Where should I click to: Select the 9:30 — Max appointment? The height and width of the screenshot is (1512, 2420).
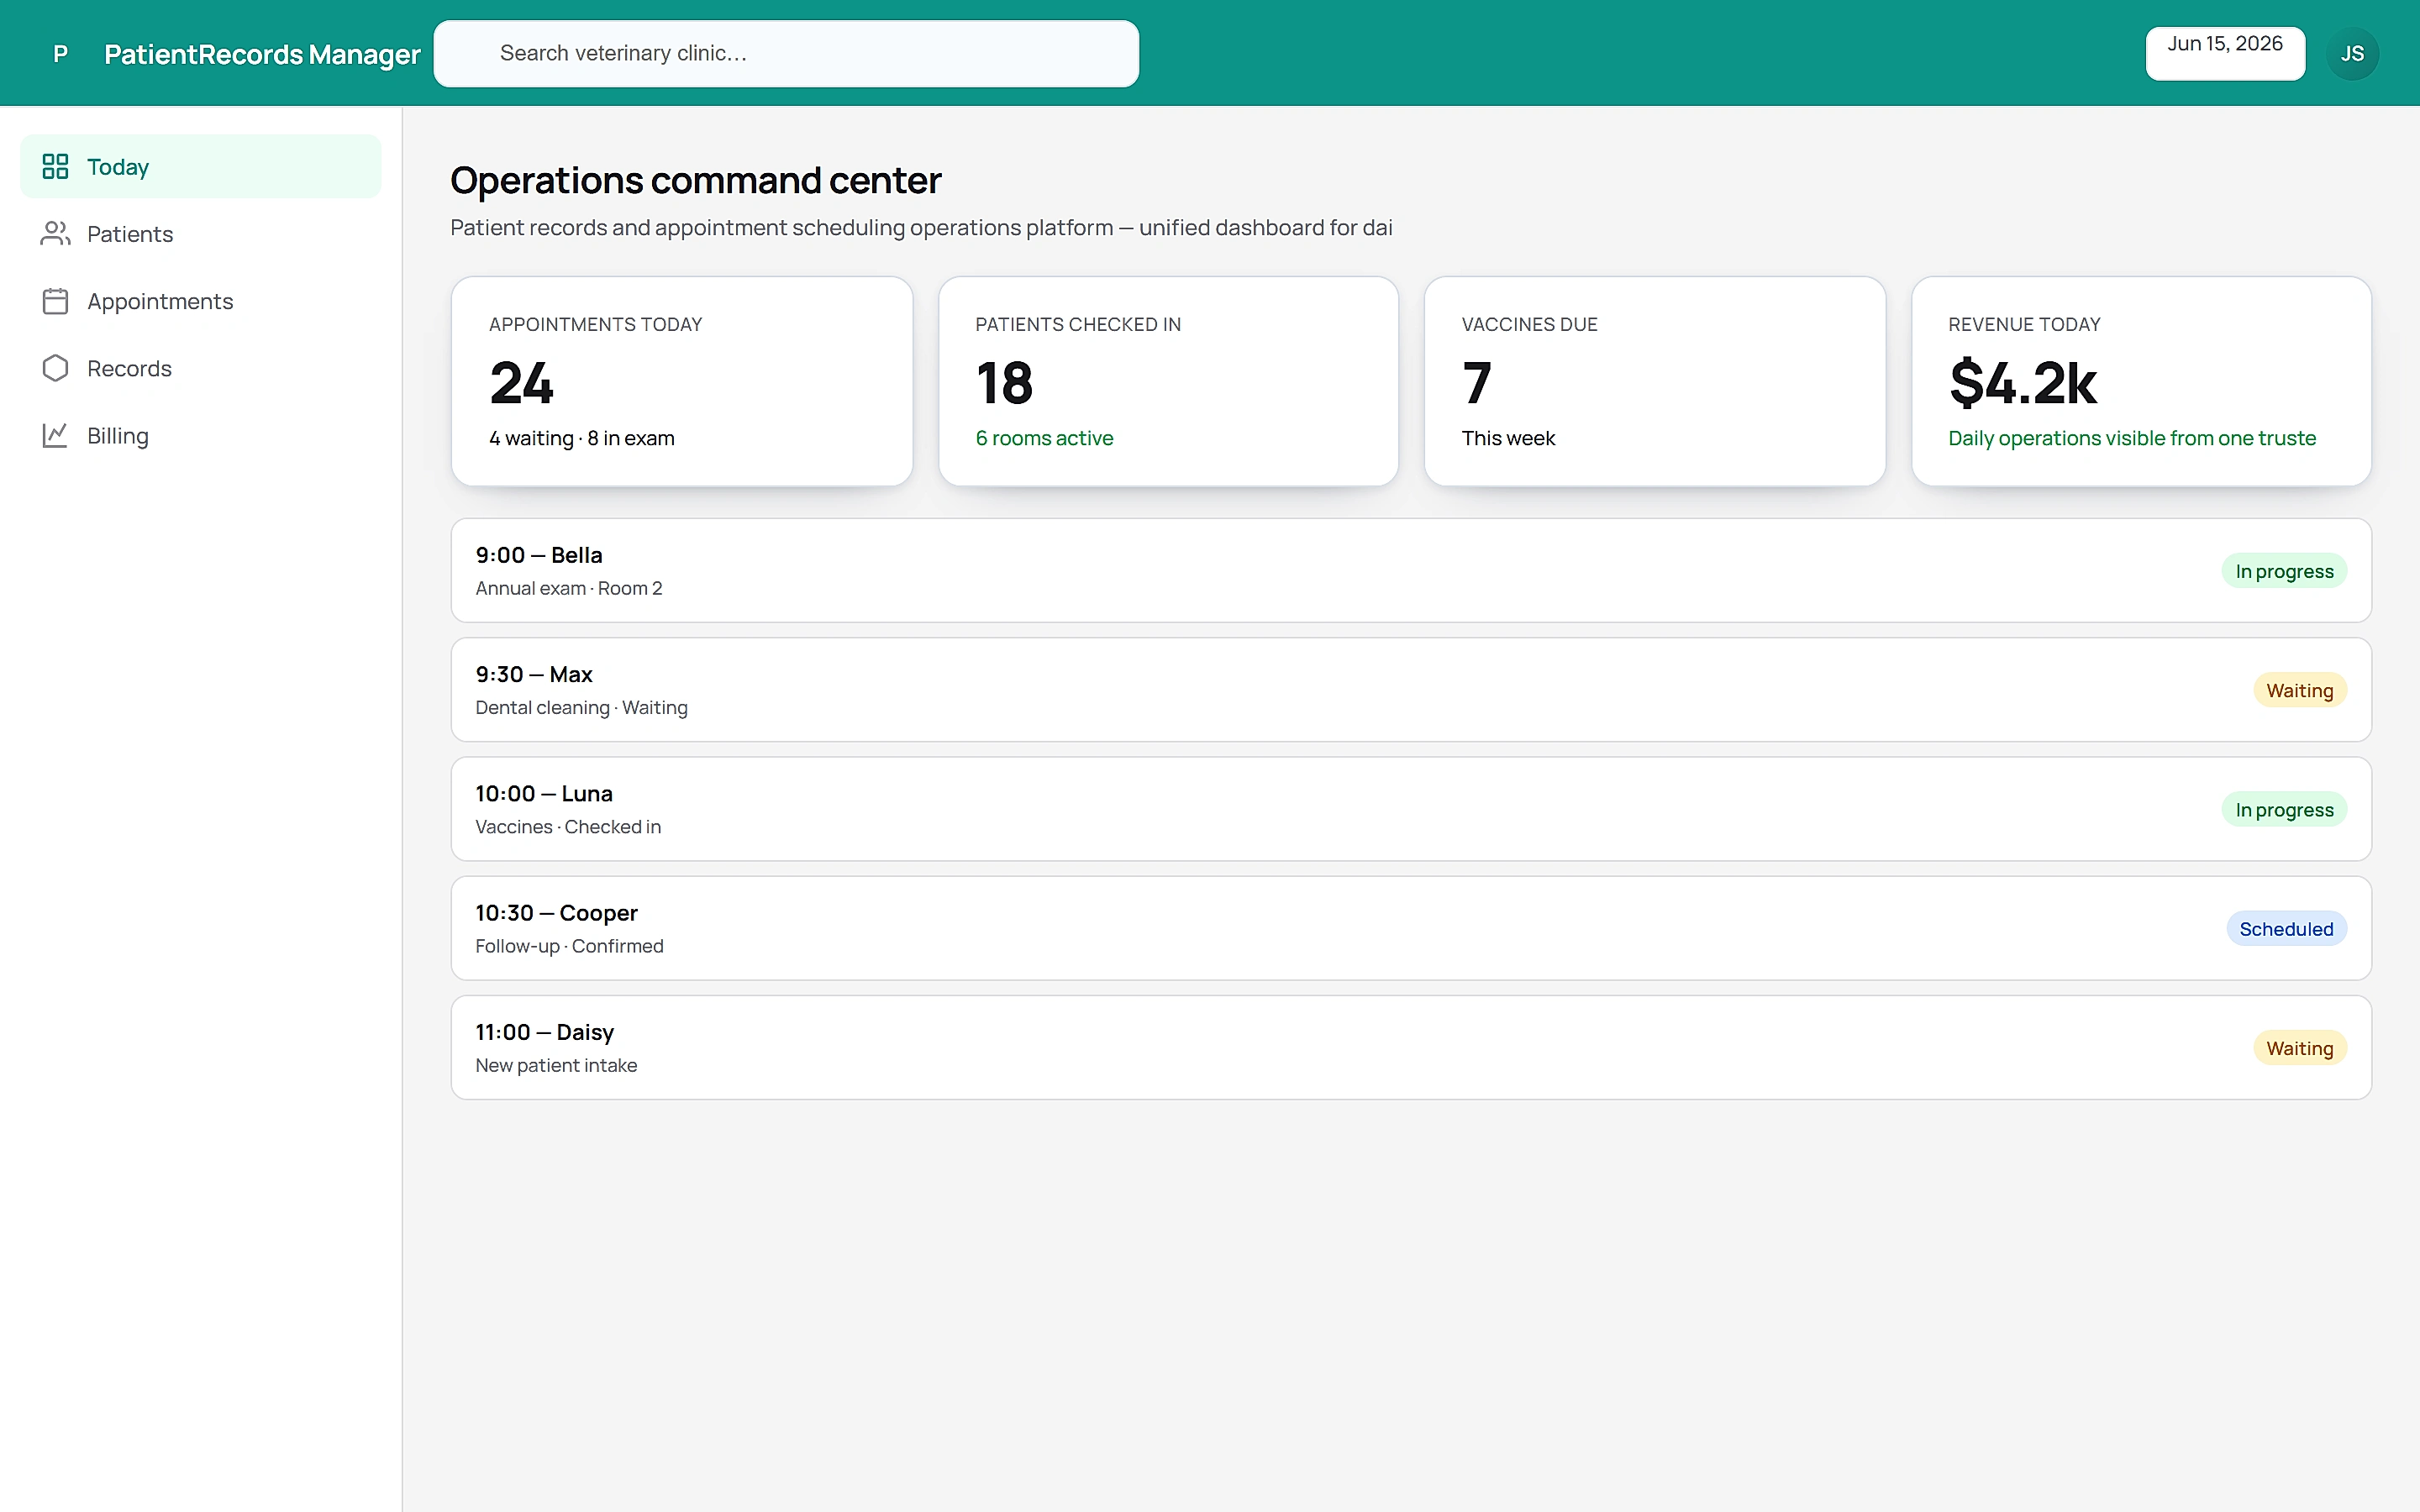tap(1411, 690)
